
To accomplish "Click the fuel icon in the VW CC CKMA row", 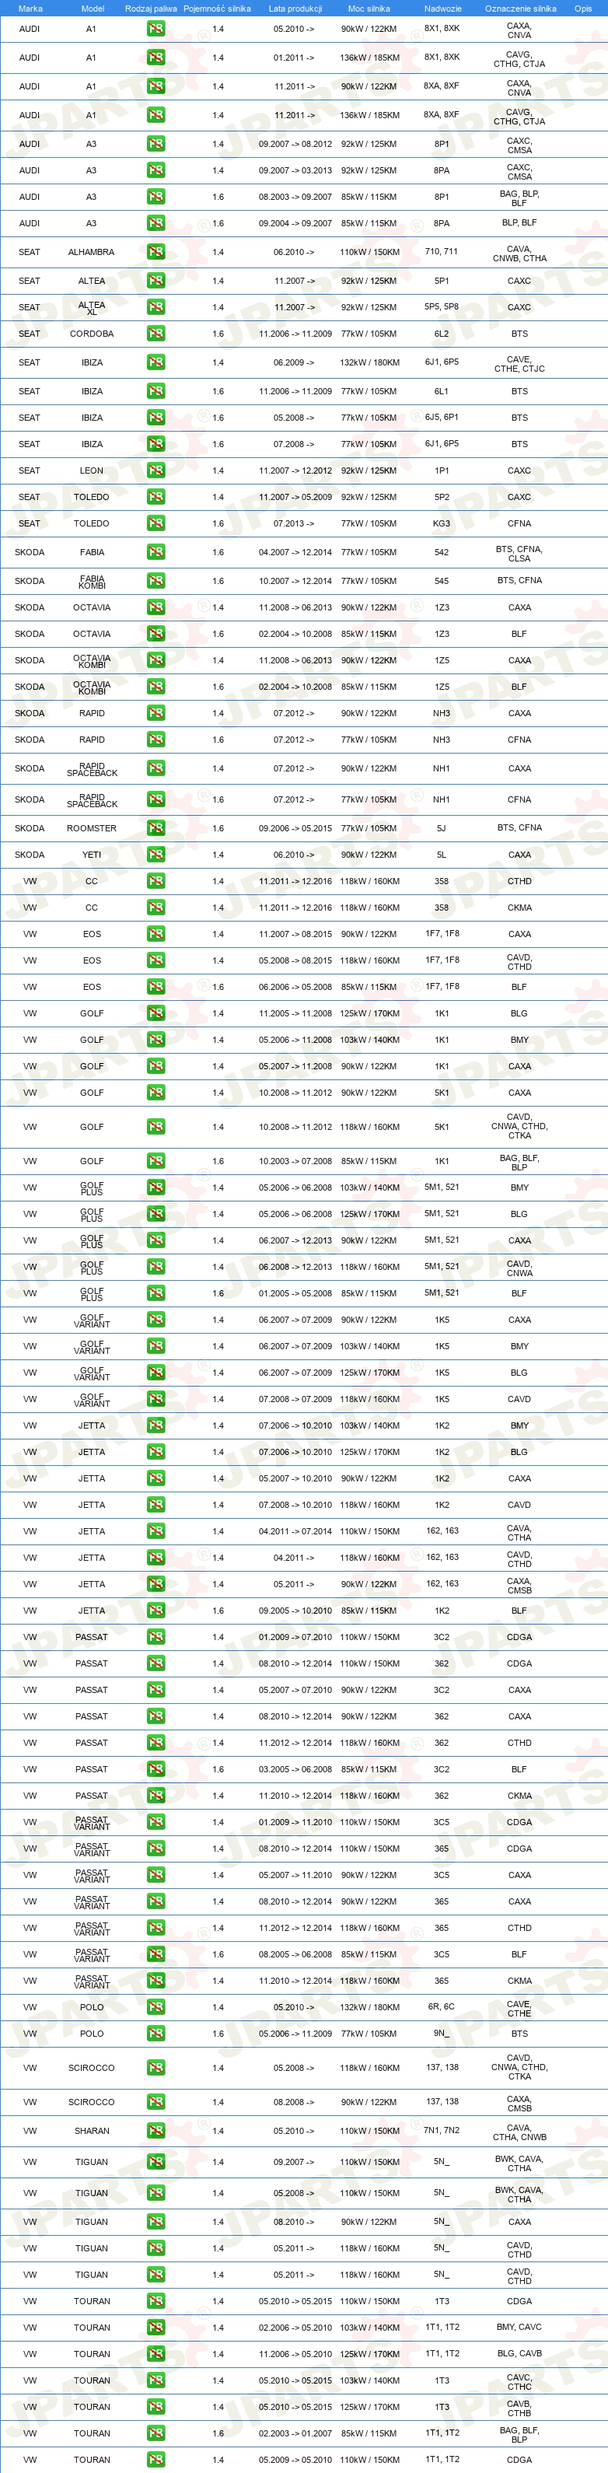I will click(155, 908).
